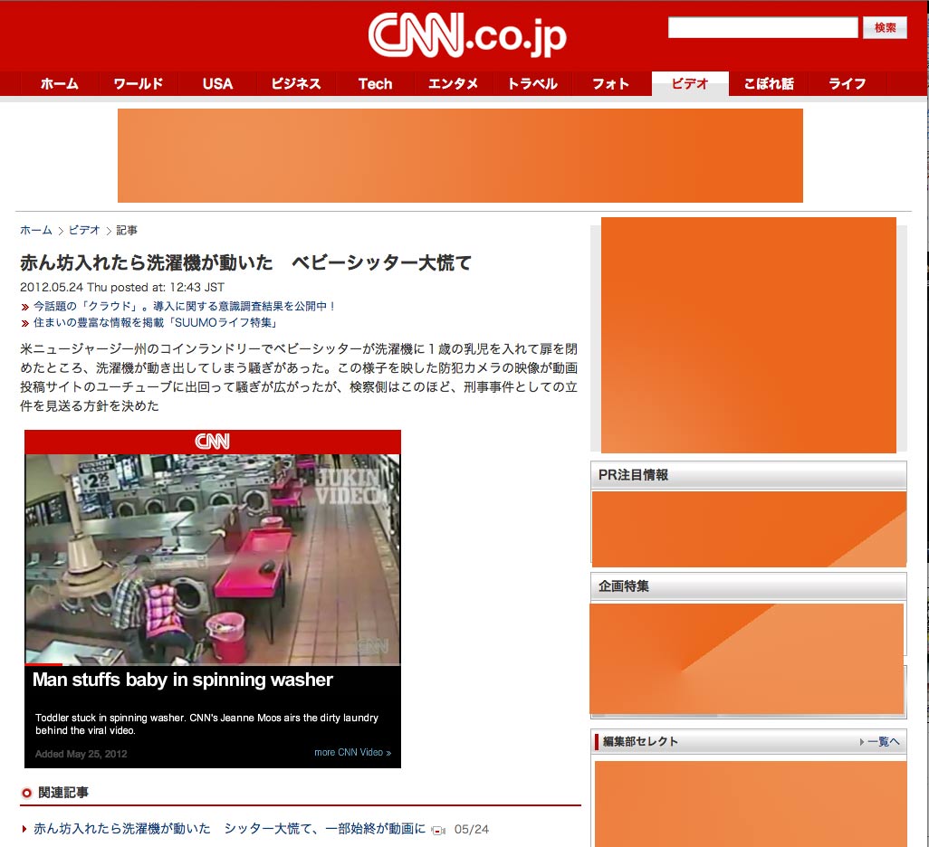Play the laundromat video thumbnail
This screenshot has width=929, height=847.
[x=212, y=559]
